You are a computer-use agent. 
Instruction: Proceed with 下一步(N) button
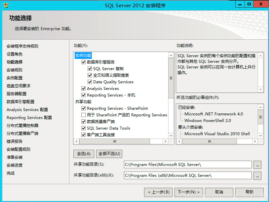pos(189,192)
